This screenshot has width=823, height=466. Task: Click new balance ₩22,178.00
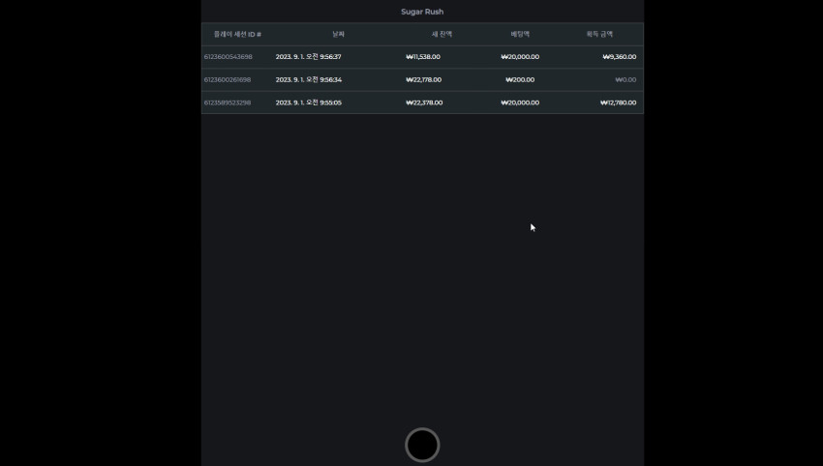423,79
